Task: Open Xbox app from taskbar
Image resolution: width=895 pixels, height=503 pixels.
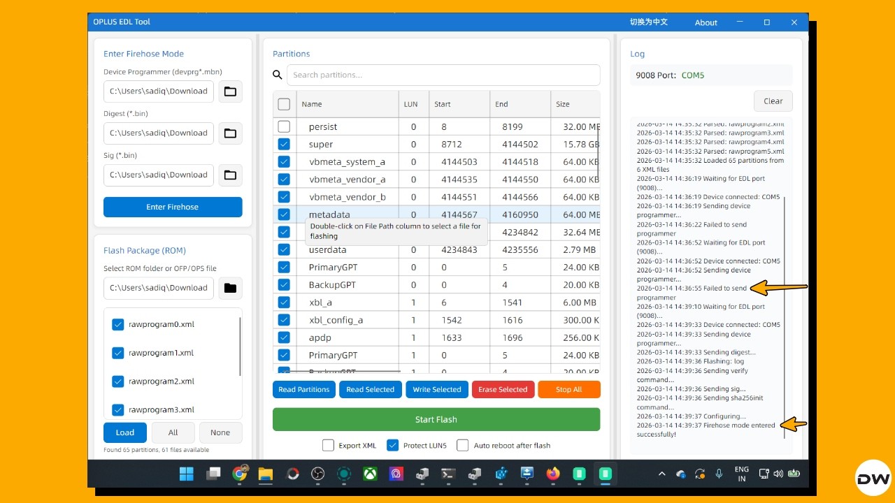Action: pos(370,474)
